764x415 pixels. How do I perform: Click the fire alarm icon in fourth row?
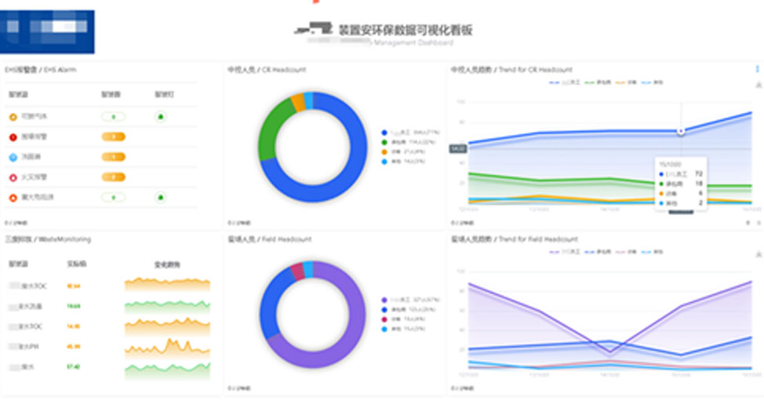coord(13,177)
